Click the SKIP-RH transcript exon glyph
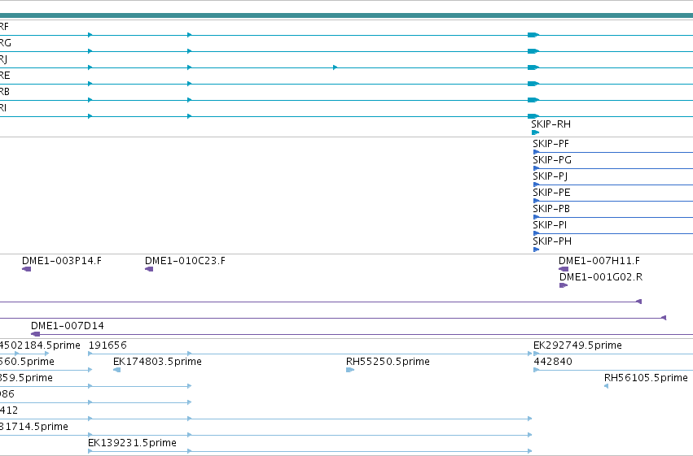Screen dimensions: 693x456 pyautogui.click(x=535, y=132)
